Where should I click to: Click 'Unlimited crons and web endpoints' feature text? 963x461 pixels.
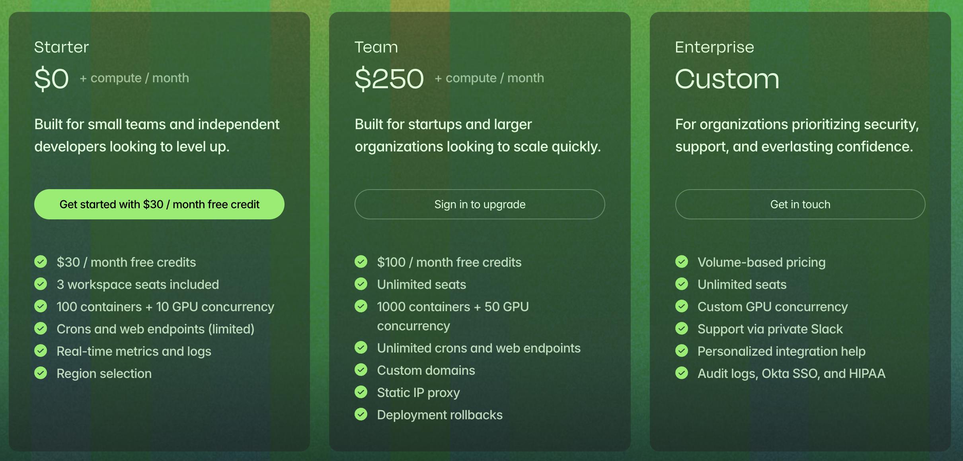click(479, 348)
